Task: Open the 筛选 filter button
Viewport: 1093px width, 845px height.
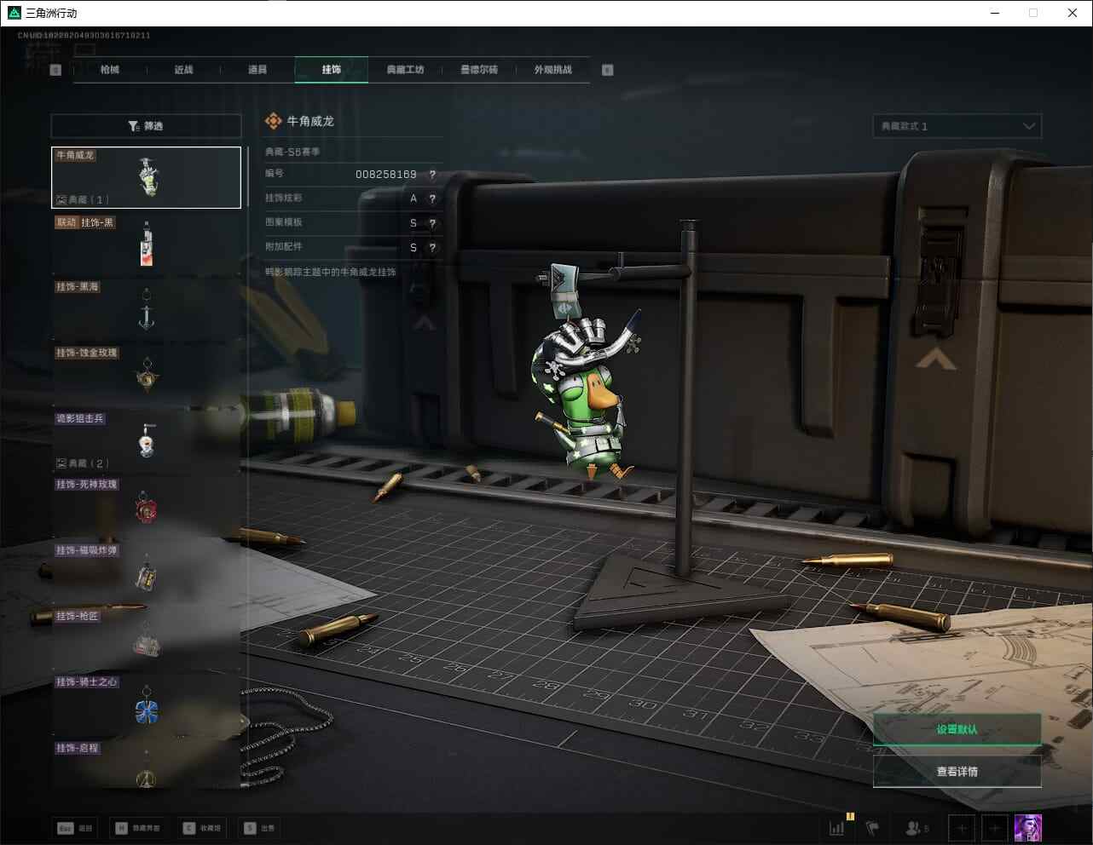Action: (146, 126)
